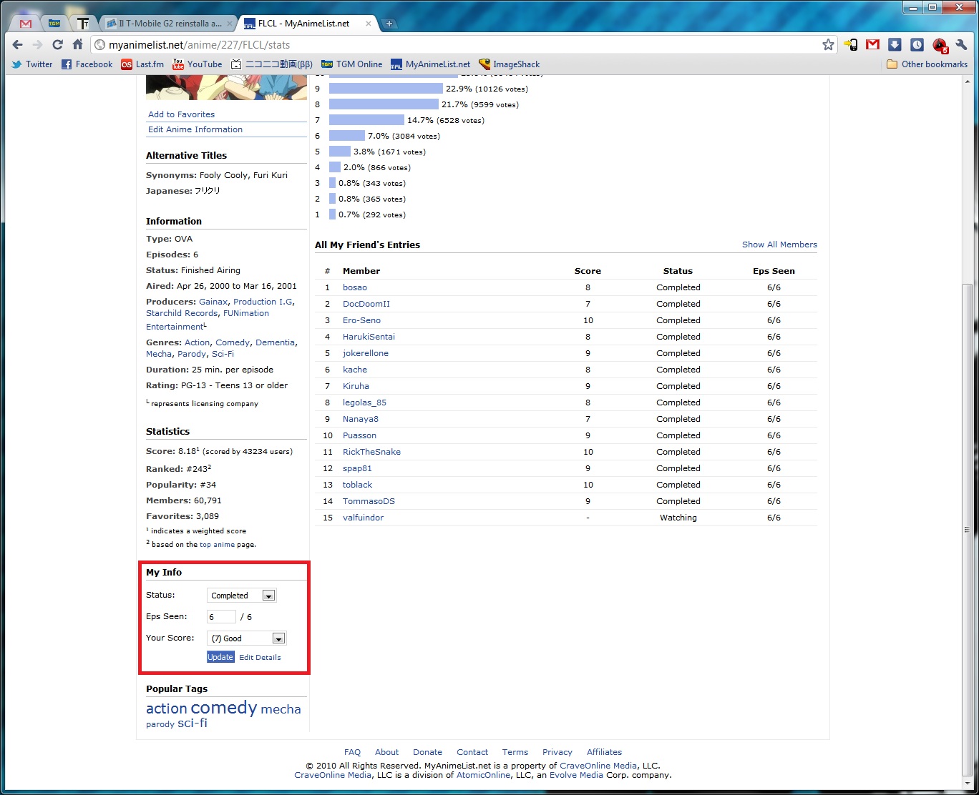
Task: Open member RickTheSnake's profile
Action: (371, 452)
